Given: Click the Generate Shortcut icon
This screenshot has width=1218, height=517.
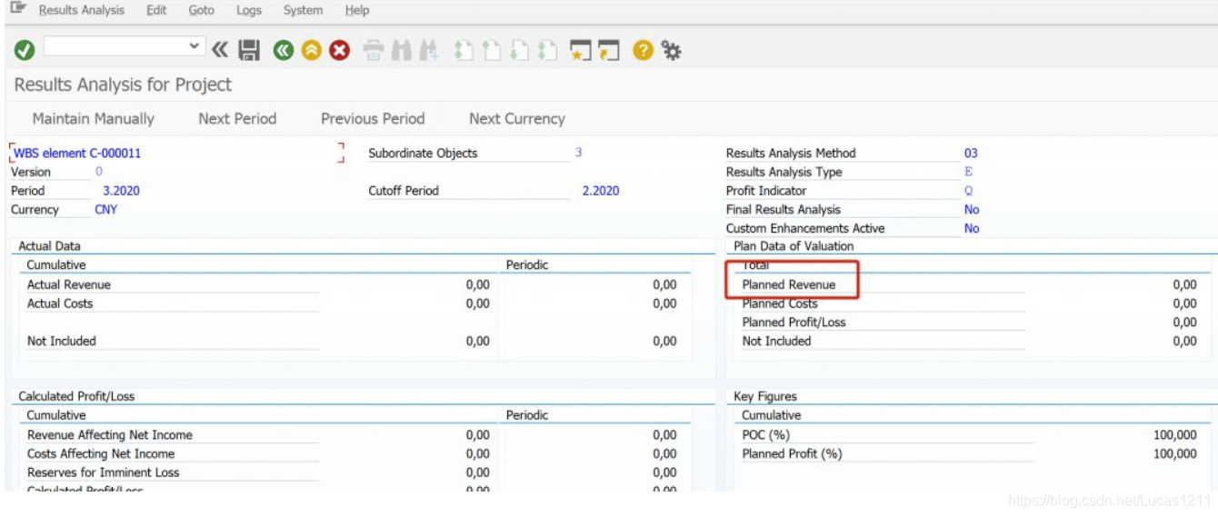Looking at the screenshot, I should (x=609, y=51).
